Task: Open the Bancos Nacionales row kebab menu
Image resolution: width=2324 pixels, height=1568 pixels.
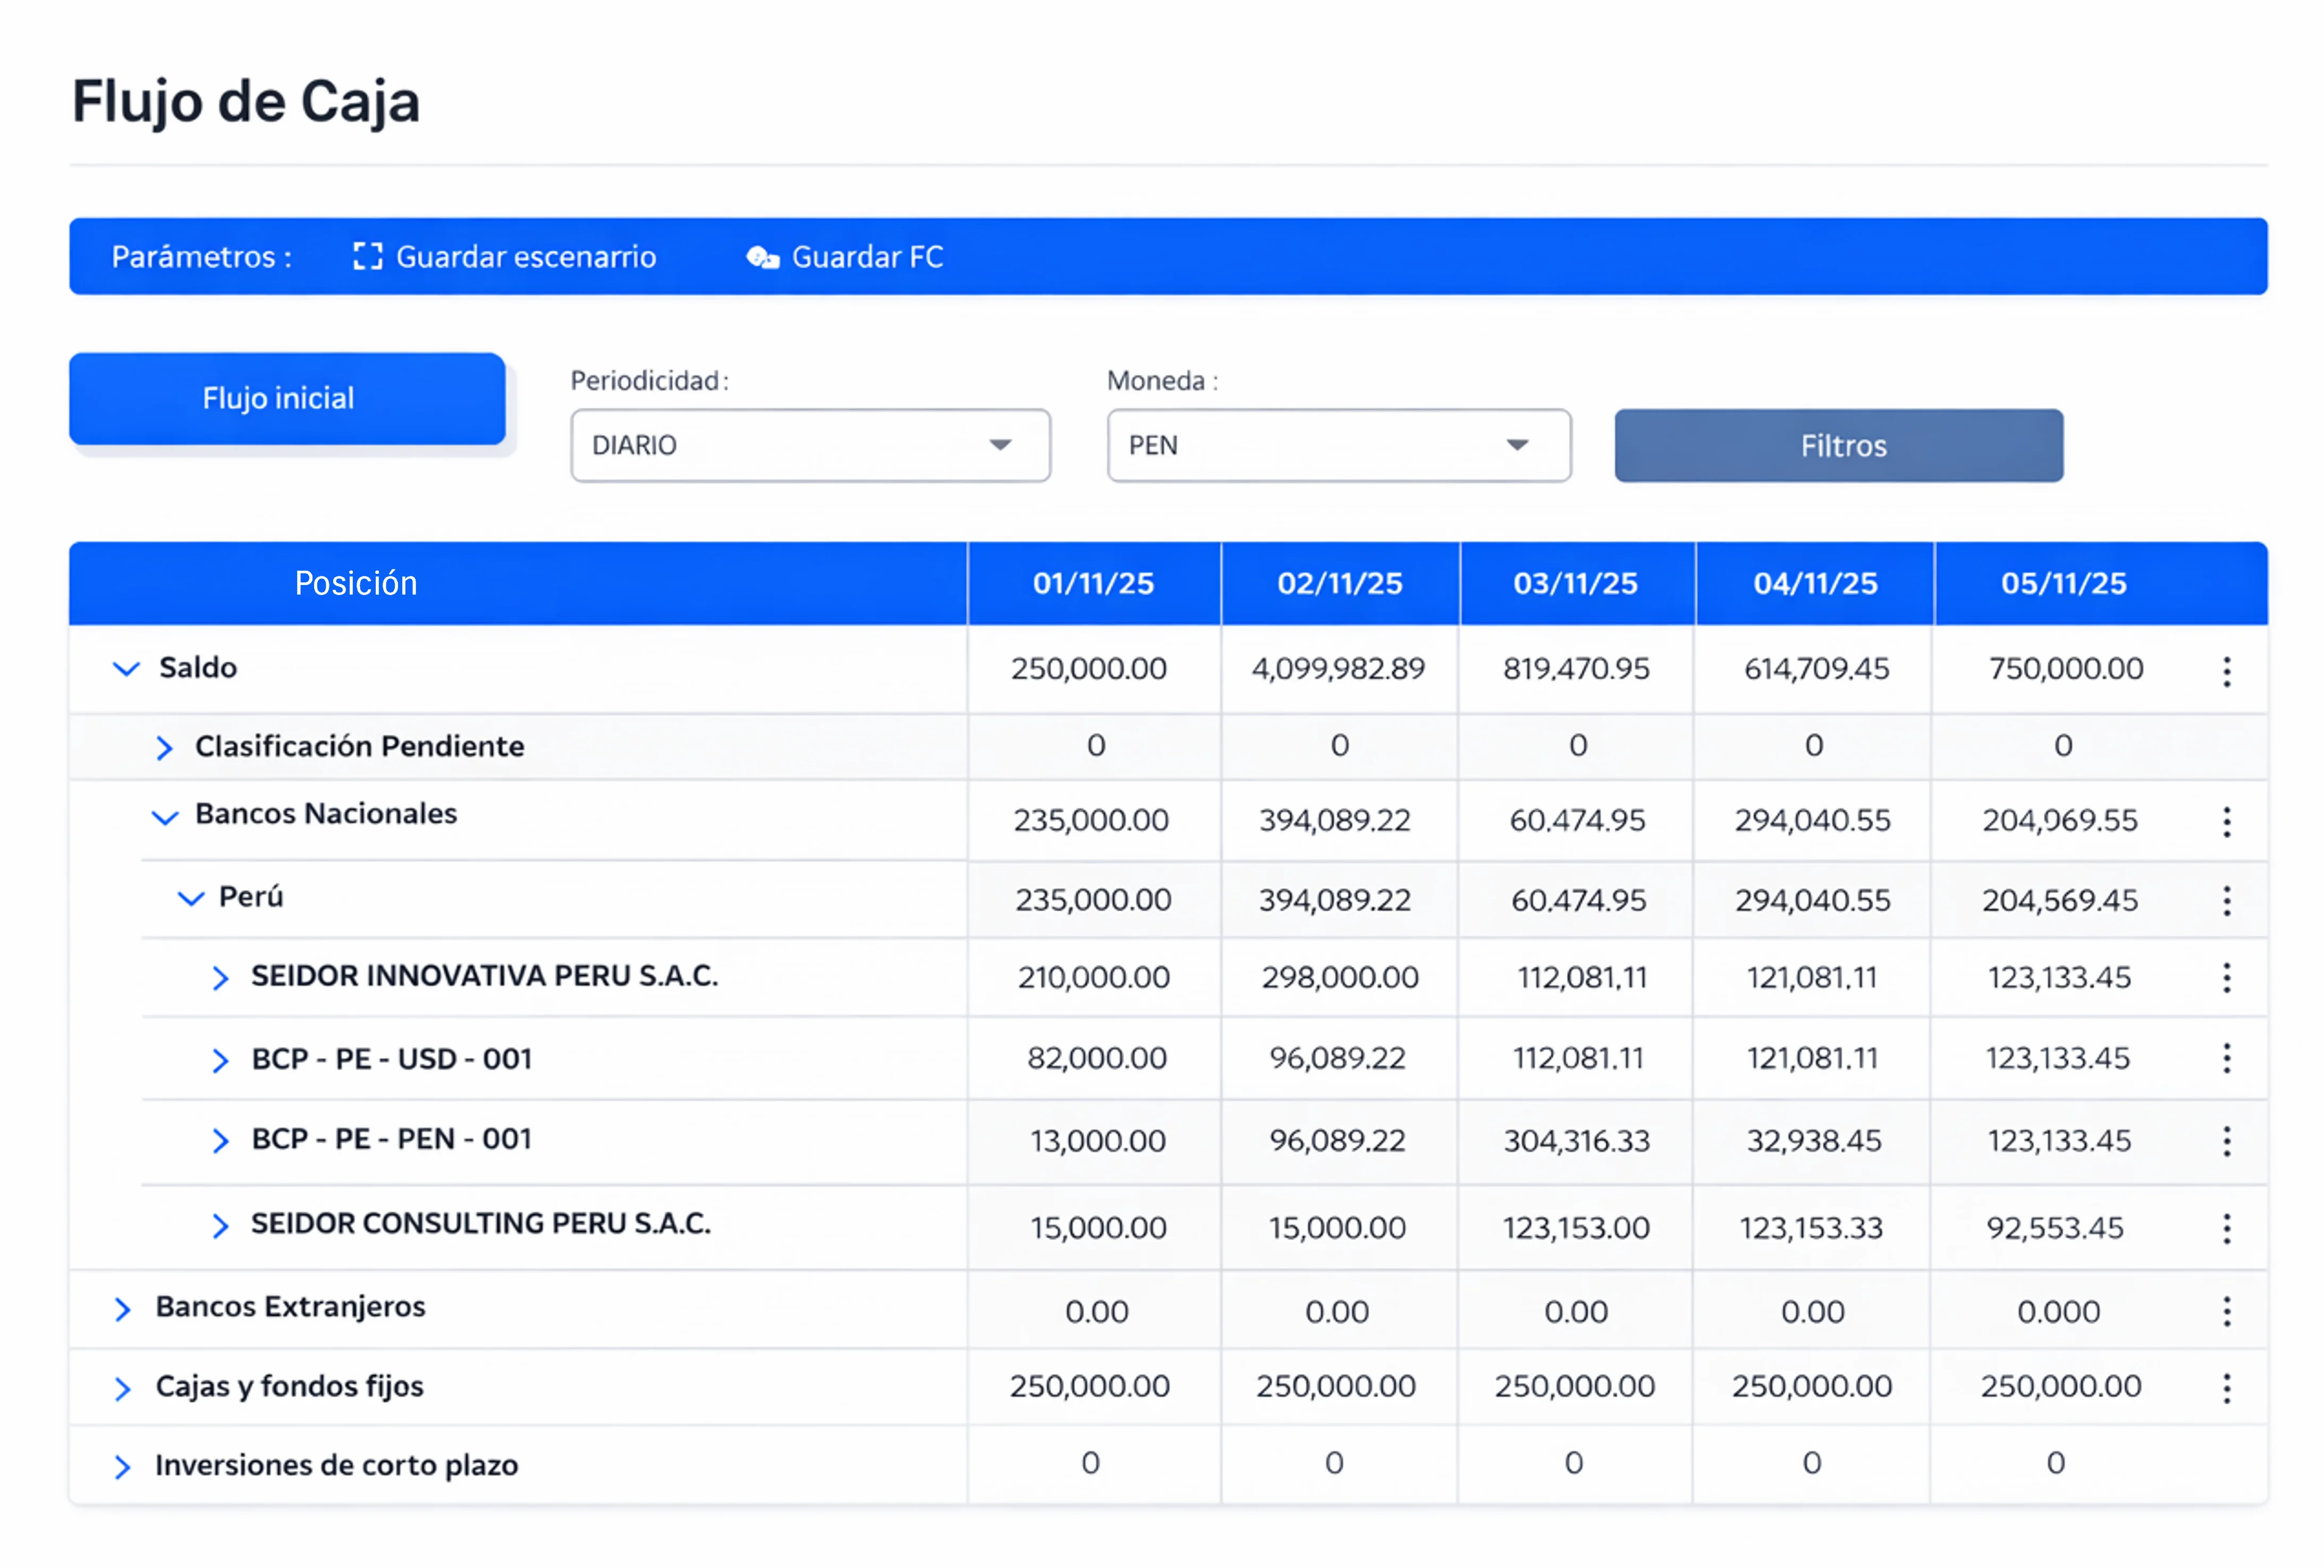Action: (x=2226, y=822)
